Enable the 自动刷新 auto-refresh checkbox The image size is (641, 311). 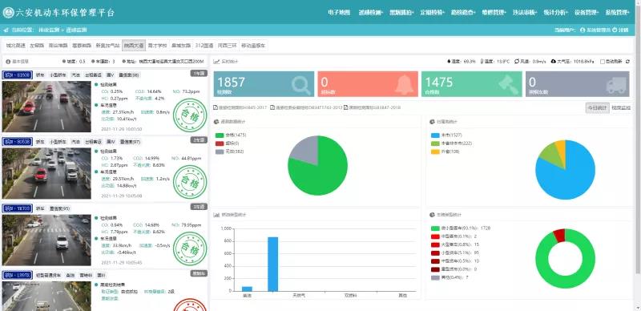pos(603,62)
